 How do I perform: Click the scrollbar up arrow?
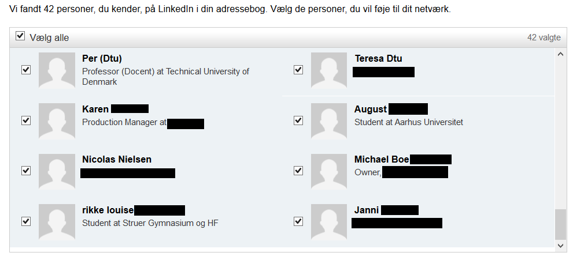coord(560,54)
